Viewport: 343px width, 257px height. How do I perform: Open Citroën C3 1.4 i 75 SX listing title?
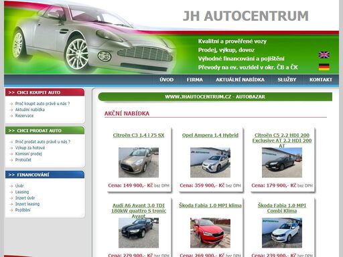139,135
